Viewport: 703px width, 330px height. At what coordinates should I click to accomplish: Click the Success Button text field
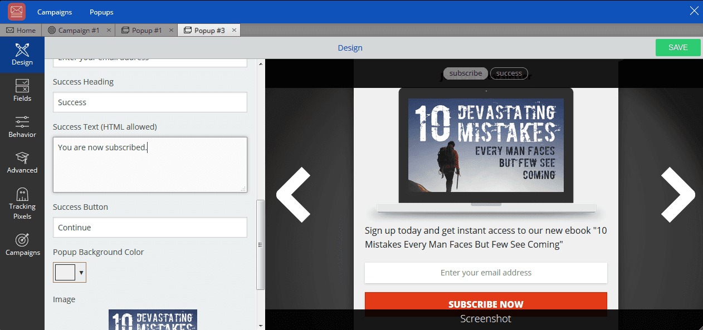[x=150, y=228]
